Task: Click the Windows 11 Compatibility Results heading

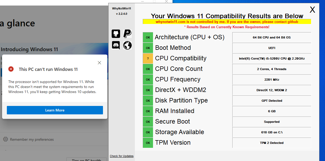Action: pyautogui.click(x=227, y=16)
